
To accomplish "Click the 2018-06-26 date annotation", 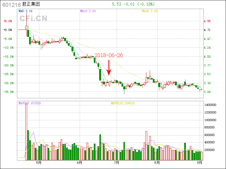I will (x=109, y=55).
